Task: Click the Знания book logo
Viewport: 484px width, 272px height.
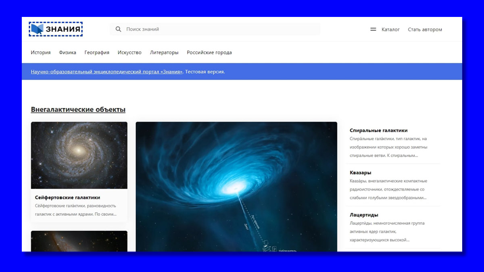Action: 56,29
